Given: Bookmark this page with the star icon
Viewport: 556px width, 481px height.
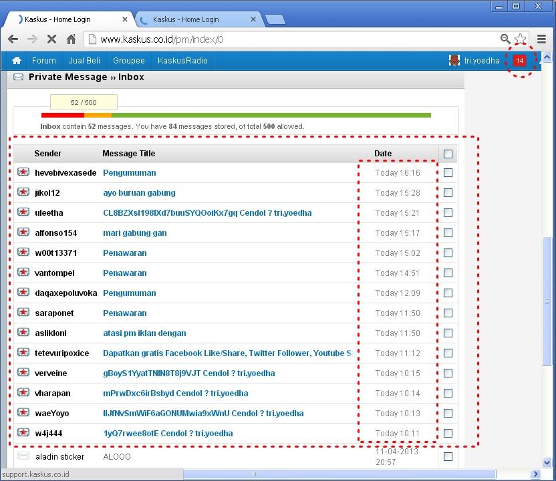Looking at the screenshot, I should [520, 39].
